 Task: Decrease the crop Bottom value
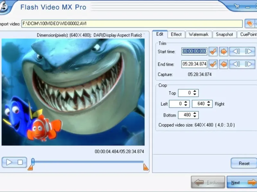click(x=195, y=116)
